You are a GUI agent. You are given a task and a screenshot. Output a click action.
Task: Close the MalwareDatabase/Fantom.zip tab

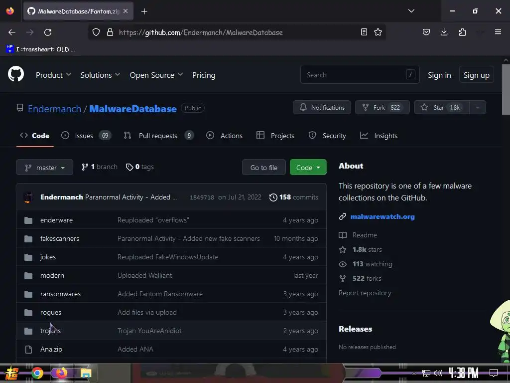point(126,11)
